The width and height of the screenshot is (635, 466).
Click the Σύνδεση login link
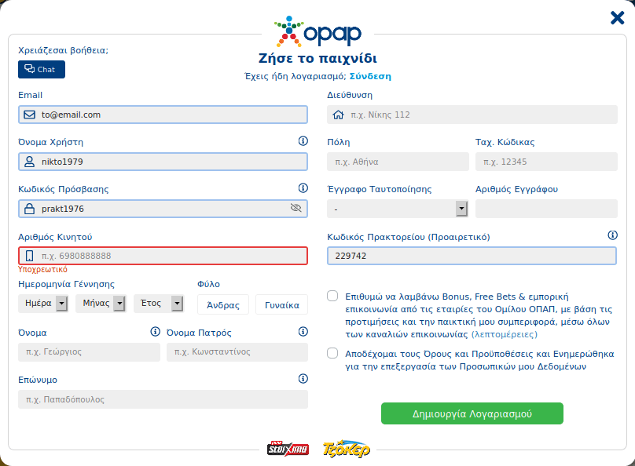click(370, 76)
